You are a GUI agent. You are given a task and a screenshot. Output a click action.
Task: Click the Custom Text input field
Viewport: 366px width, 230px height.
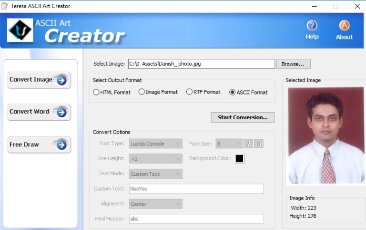[196, 189]
